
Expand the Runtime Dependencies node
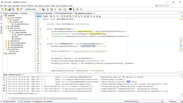[6, 43]
